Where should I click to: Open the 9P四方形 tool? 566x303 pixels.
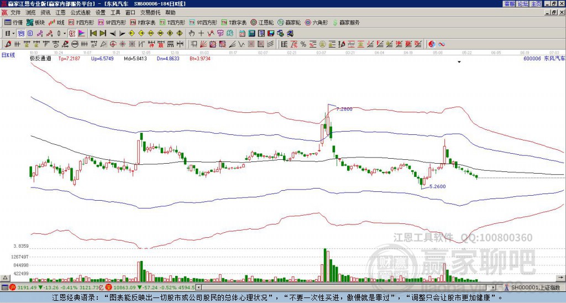pyautogui.click(x=112, y=22)
